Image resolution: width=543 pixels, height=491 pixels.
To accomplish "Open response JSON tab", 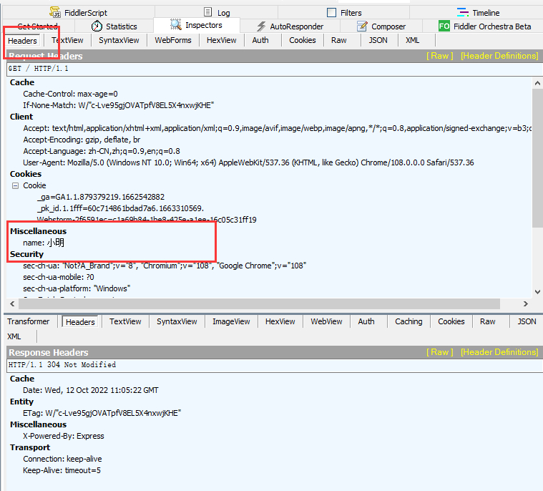I will pyautogui.click(x=527, y=321).
